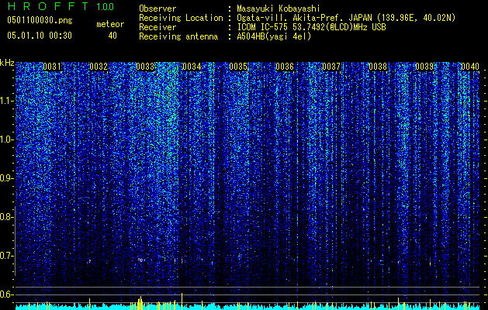Image resolution: width=488 pixels, height=310 pixels.
Task: Click the Observer label
Action: [x=157, y=9]
